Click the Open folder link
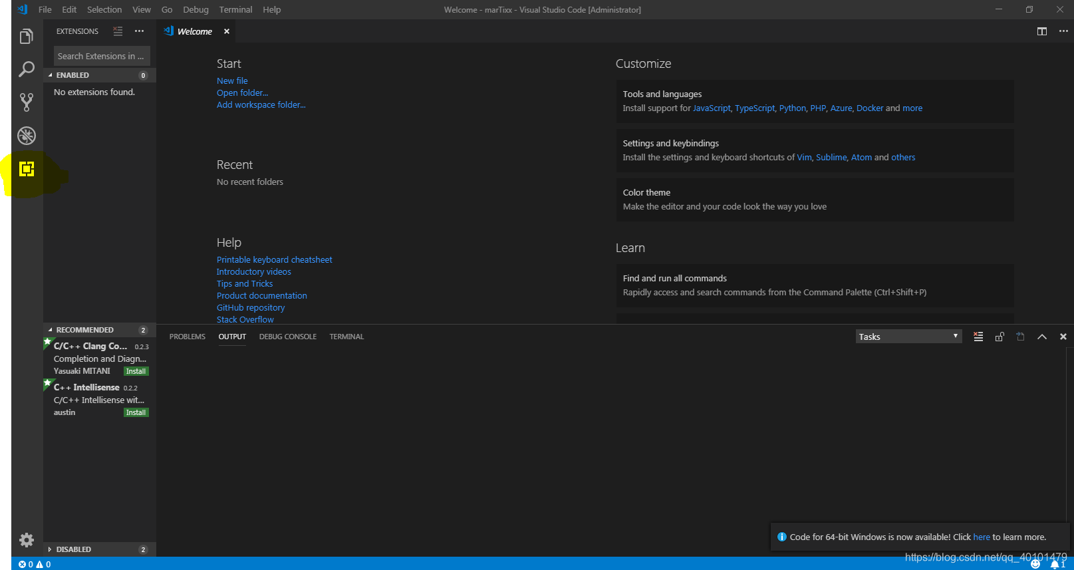Viewport: 1074px width, 570px height. pos(243,92)
